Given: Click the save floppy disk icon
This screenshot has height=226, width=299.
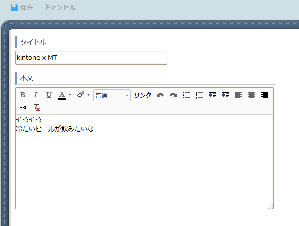Looking at the screenshot, I should 14,7.
